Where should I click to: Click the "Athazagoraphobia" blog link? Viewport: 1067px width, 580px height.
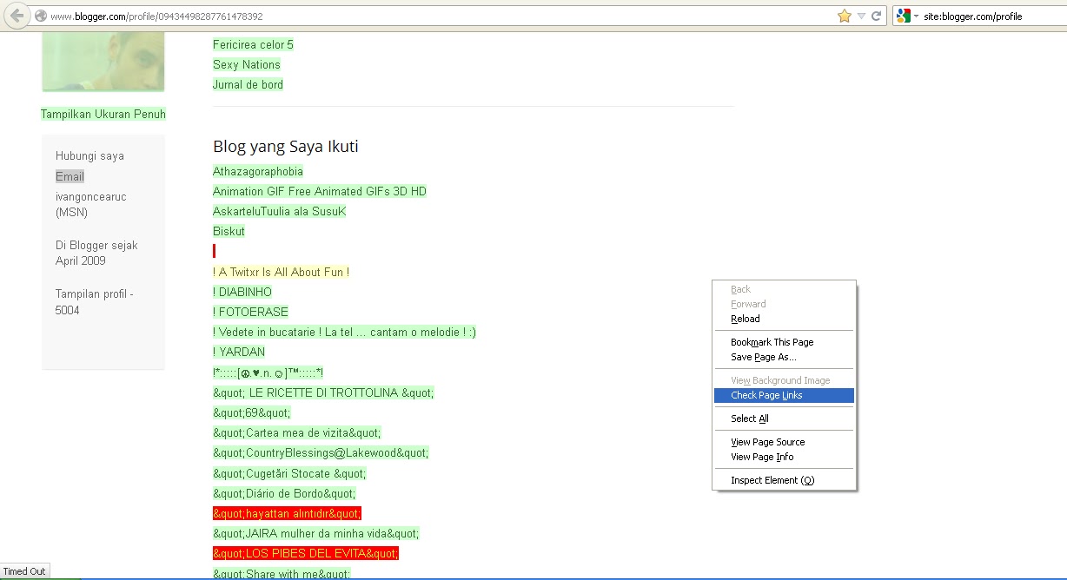(257, 171)
